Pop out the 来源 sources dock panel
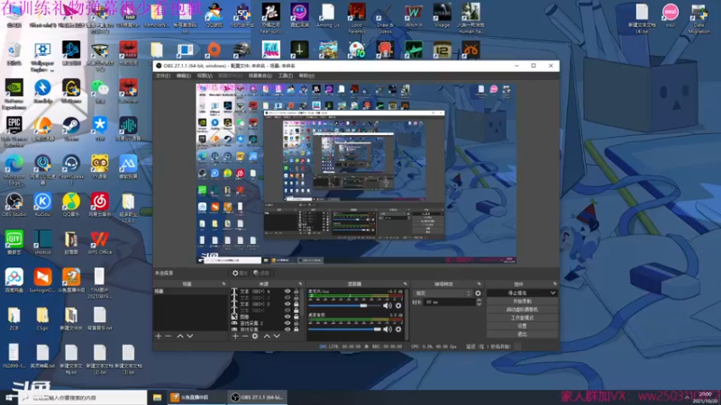721x405 pixels. (x=300, y=283)
